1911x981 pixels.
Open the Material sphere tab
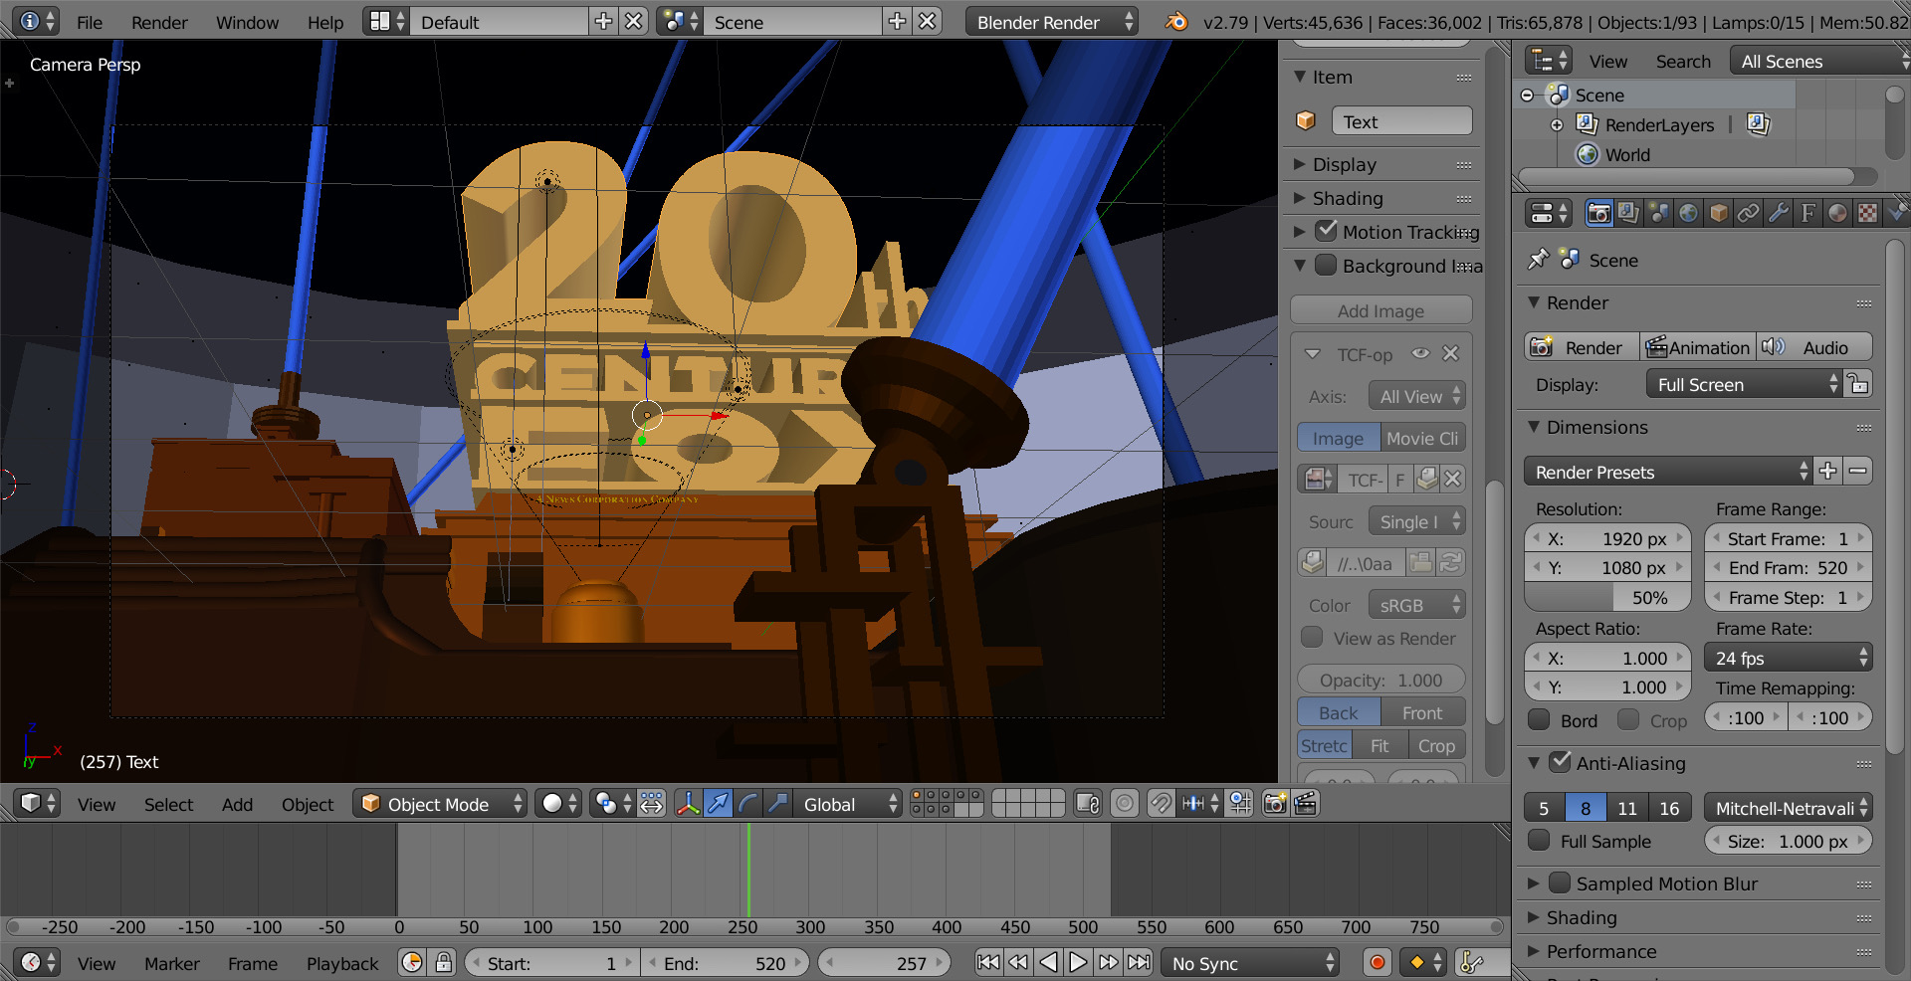1837,213
